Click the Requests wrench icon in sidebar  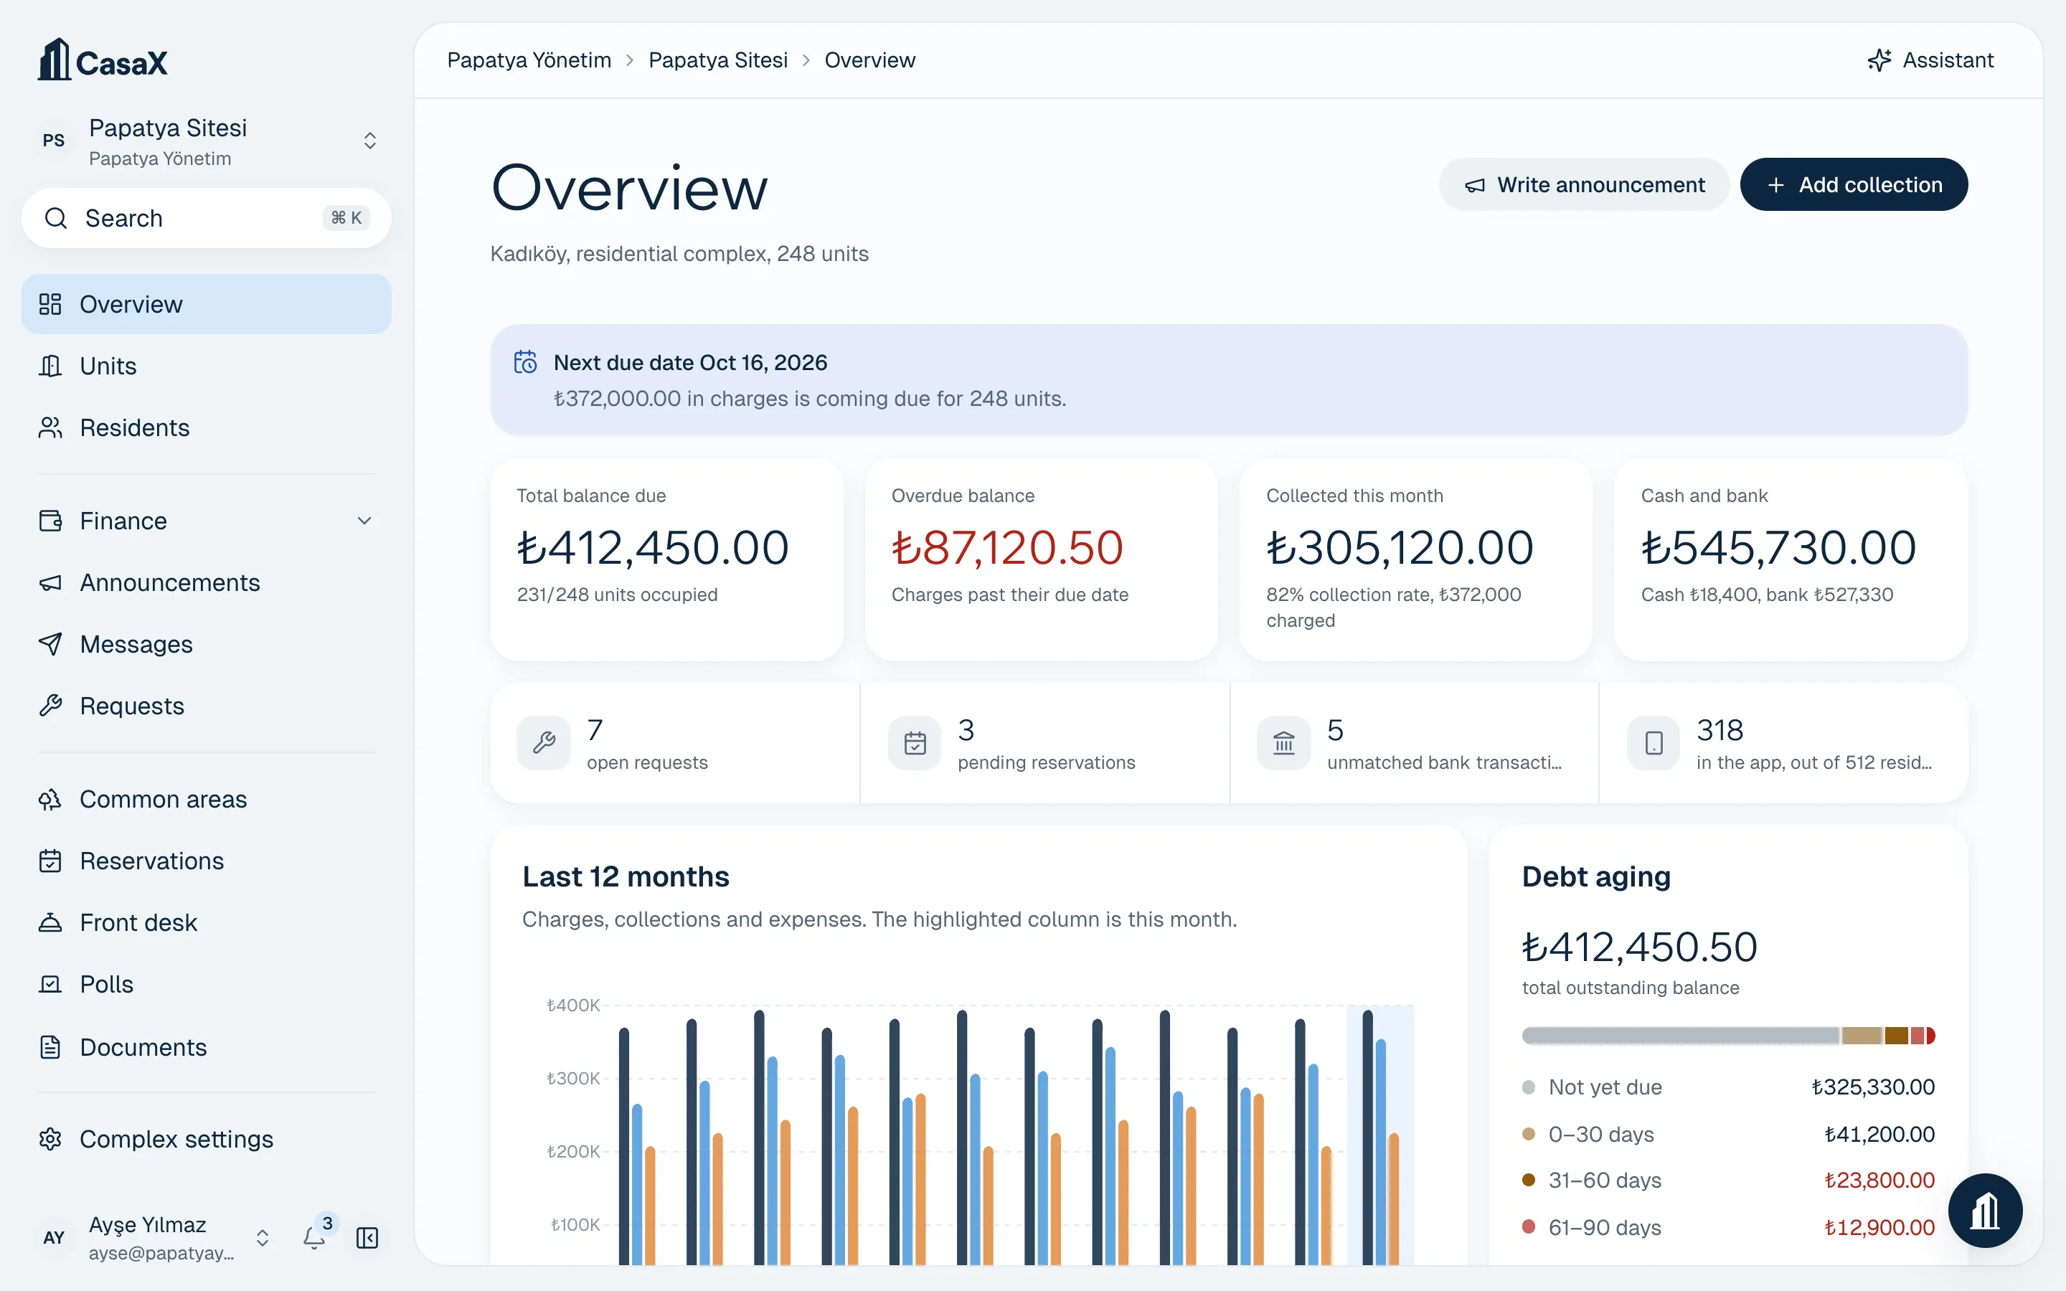click(50, 706)
